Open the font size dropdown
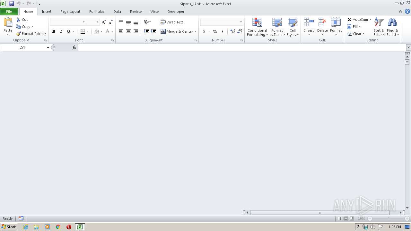Image resolution: width=411 pixels, height=231 pixels. [97, 22]
